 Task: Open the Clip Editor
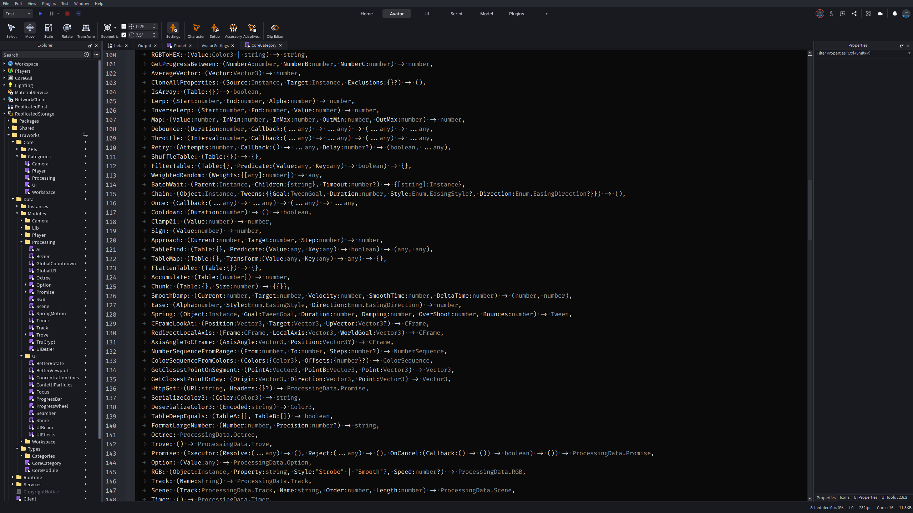coord(275,31)
